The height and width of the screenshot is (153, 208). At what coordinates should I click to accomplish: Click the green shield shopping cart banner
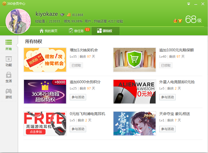(135, 60)
